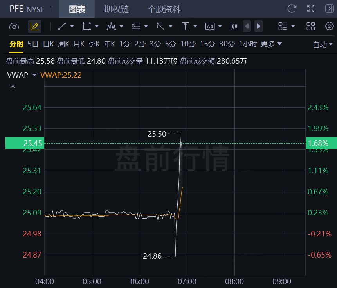This screenshot has height=288, width=337.
Task: Click 盘前成交量 11.13万股 statistic
Action: point(143,61)
